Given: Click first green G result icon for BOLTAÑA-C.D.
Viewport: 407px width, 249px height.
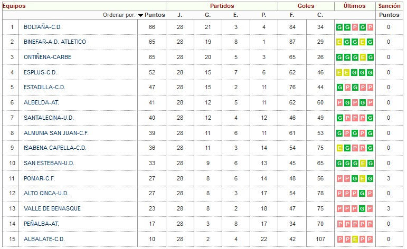Looking at the screenshot, I should point(339,27).
